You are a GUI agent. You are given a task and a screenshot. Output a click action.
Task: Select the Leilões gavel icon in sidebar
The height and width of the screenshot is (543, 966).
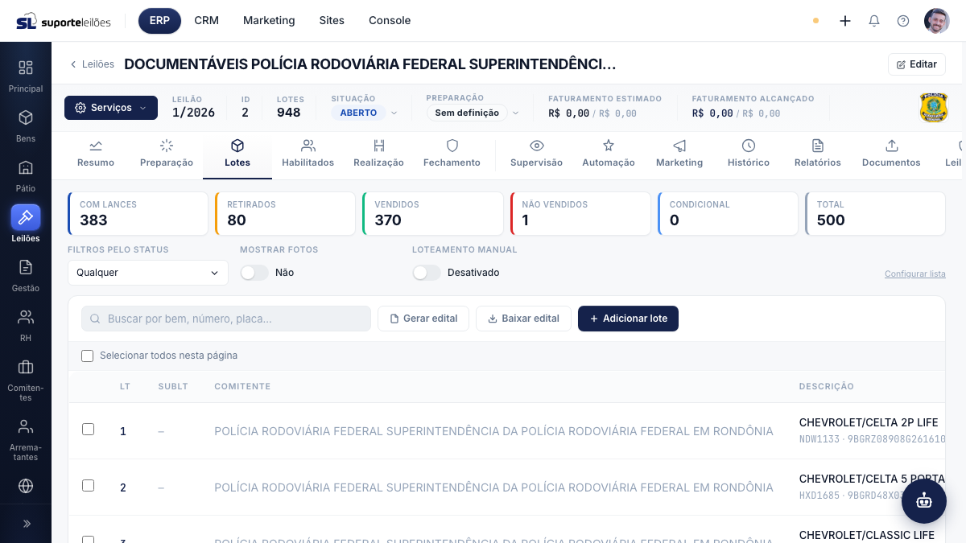point(26,217)
